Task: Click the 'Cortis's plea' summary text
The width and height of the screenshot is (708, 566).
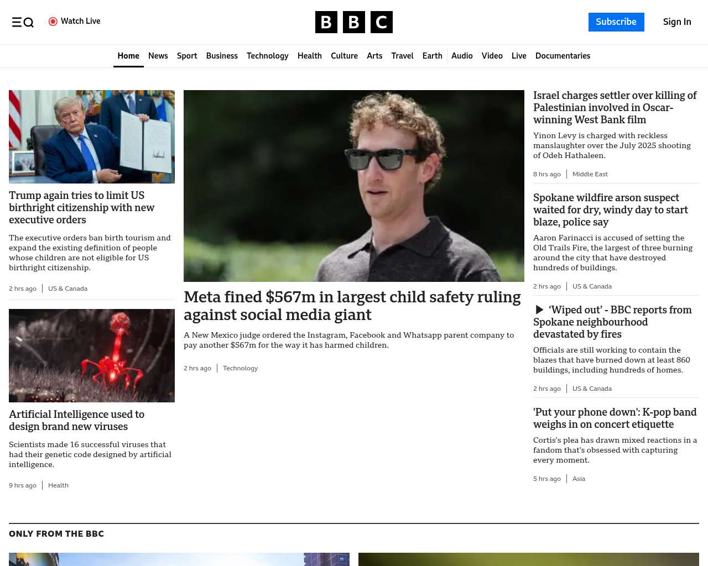Action: pos(615,450)
